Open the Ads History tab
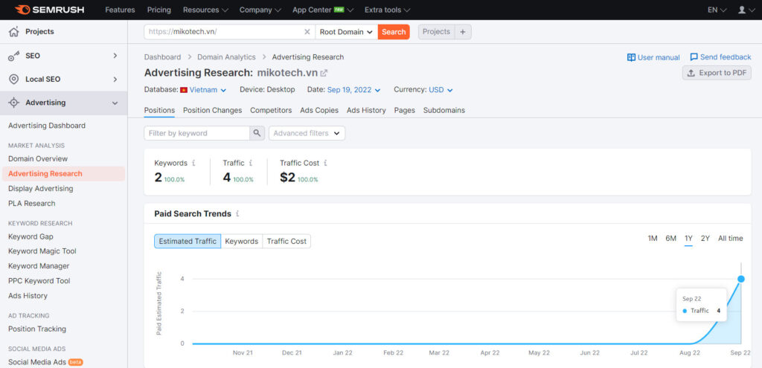 click(x=366, y=110)
